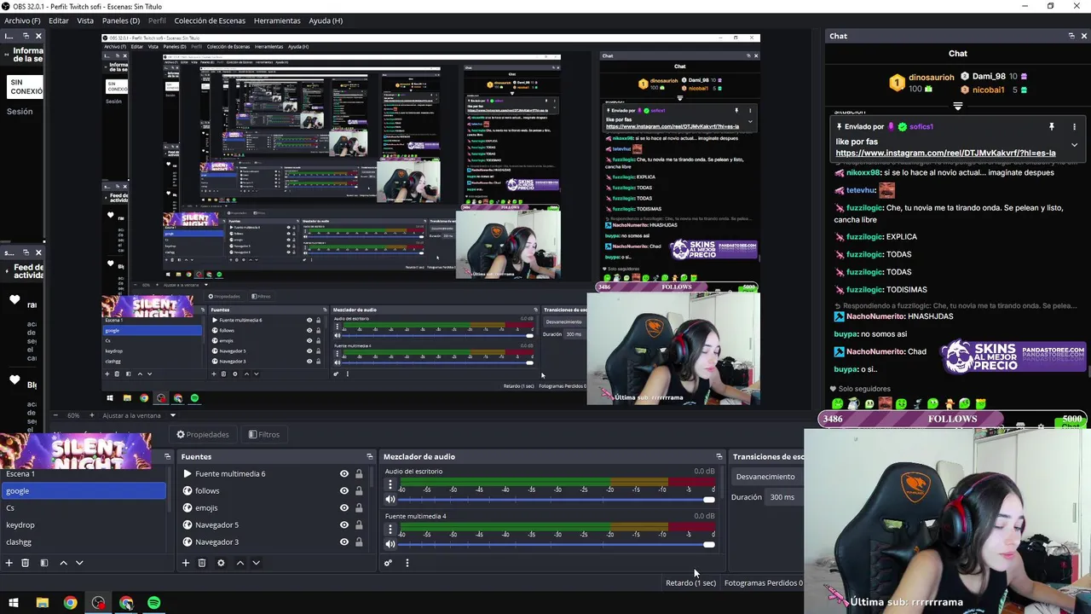Click pin icon on pinned chat message
Image resolution: width=1091 pixels, height=614 pixels.
pos(1051,126)
